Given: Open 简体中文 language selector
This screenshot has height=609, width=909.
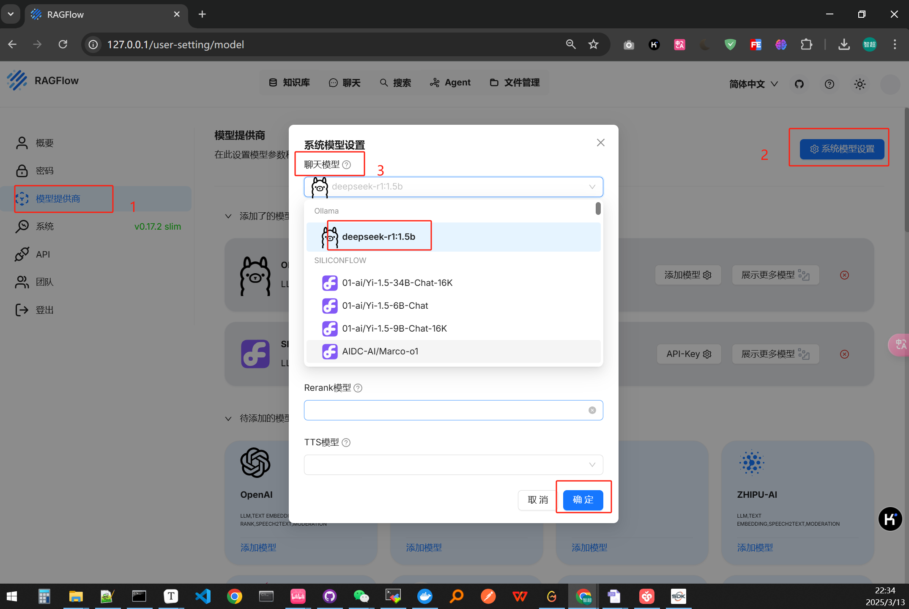Looking at the screenshot, I should click(x=753, y=84).
